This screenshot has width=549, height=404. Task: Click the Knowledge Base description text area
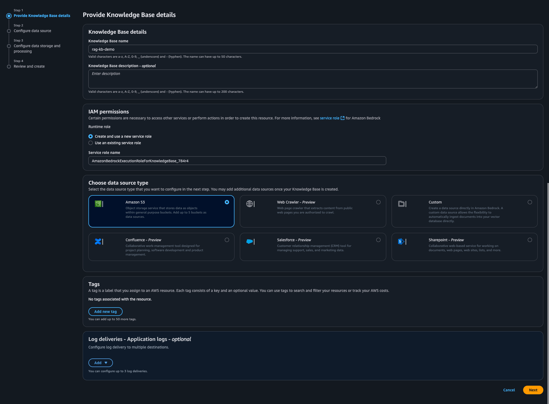[313, 79]
